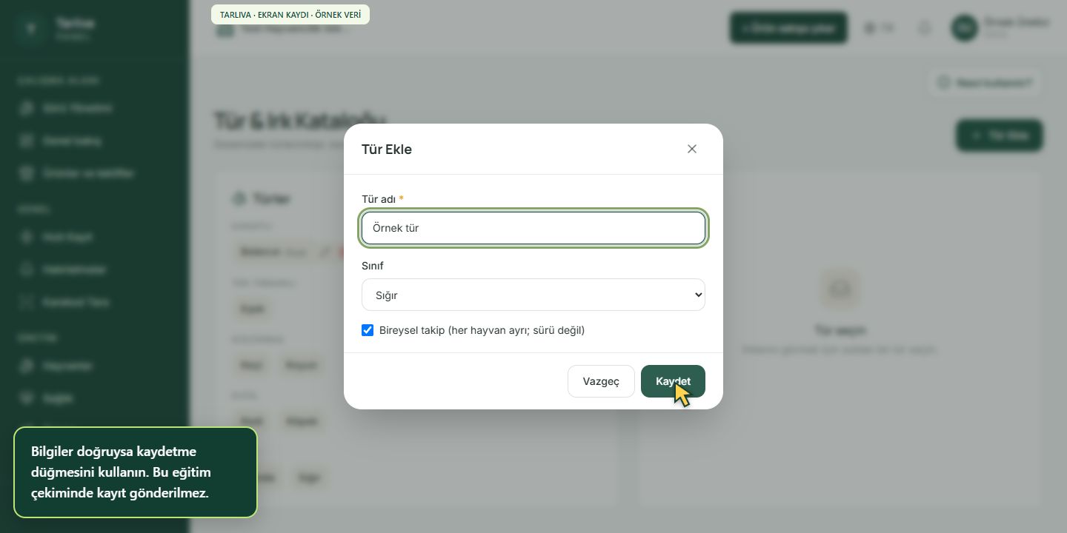Image resolution: width=1067 pixels, height=533 pixels.
Task: Click the Bireysel takip label text
Action: pos(482,330)
